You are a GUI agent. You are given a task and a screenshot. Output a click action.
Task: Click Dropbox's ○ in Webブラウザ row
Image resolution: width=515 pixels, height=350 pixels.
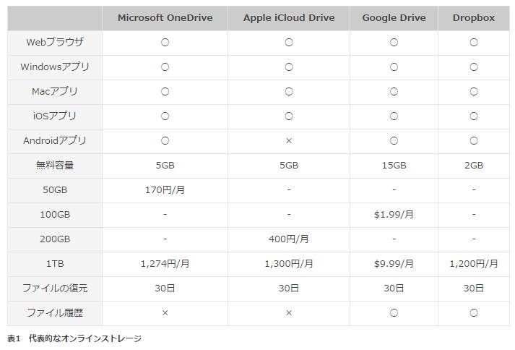pyautogui.click(x=474, y=43)
